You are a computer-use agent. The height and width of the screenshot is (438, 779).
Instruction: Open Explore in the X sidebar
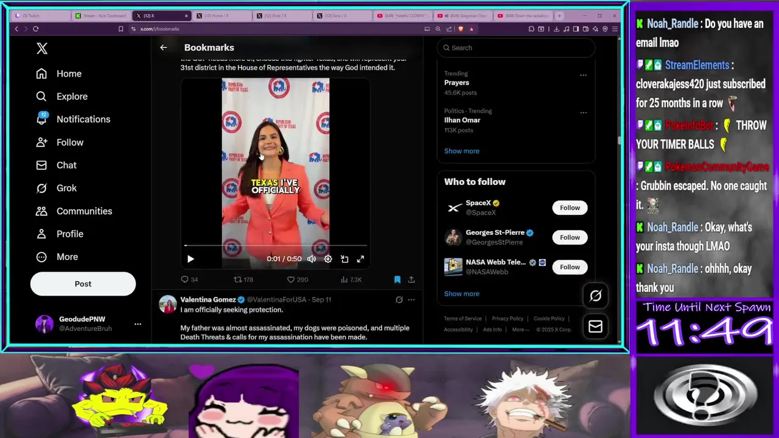tap(61, 96)
